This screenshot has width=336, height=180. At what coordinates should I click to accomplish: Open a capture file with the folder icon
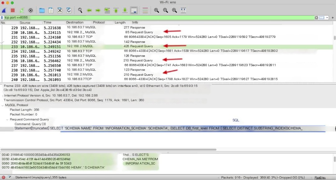pos(42,10)
